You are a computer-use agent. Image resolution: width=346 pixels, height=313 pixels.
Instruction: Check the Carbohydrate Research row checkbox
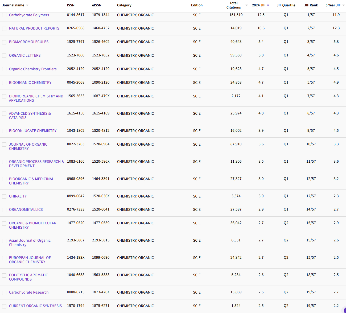[4, 293]
